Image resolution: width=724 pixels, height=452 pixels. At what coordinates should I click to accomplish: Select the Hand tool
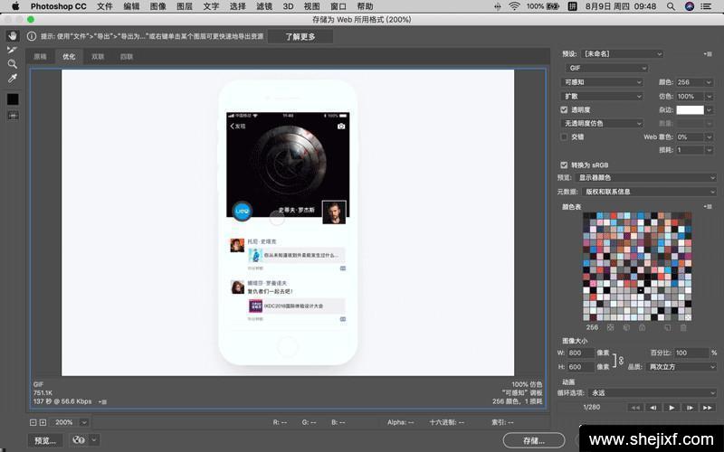(13, 35)
